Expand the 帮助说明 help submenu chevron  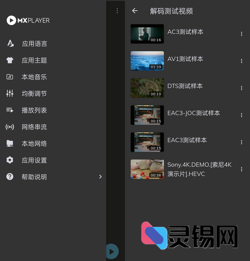tap(100, 177)
